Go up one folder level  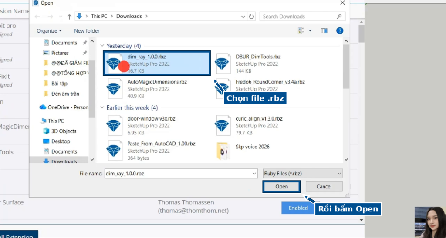[x=69, y=17]
